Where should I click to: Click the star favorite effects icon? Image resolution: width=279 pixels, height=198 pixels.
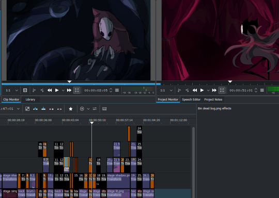click(x=71, y=109)
